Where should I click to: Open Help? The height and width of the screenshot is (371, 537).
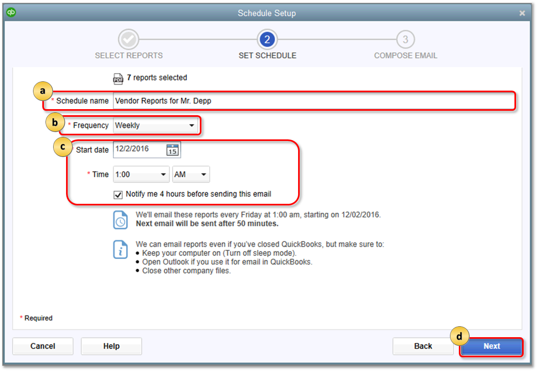[111, 346]
